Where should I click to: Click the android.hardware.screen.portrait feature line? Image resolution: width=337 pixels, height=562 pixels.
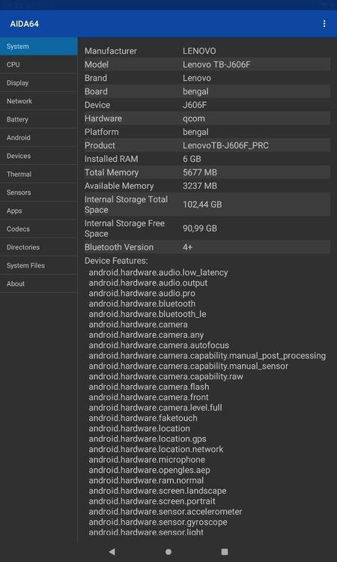click(152, 501)
